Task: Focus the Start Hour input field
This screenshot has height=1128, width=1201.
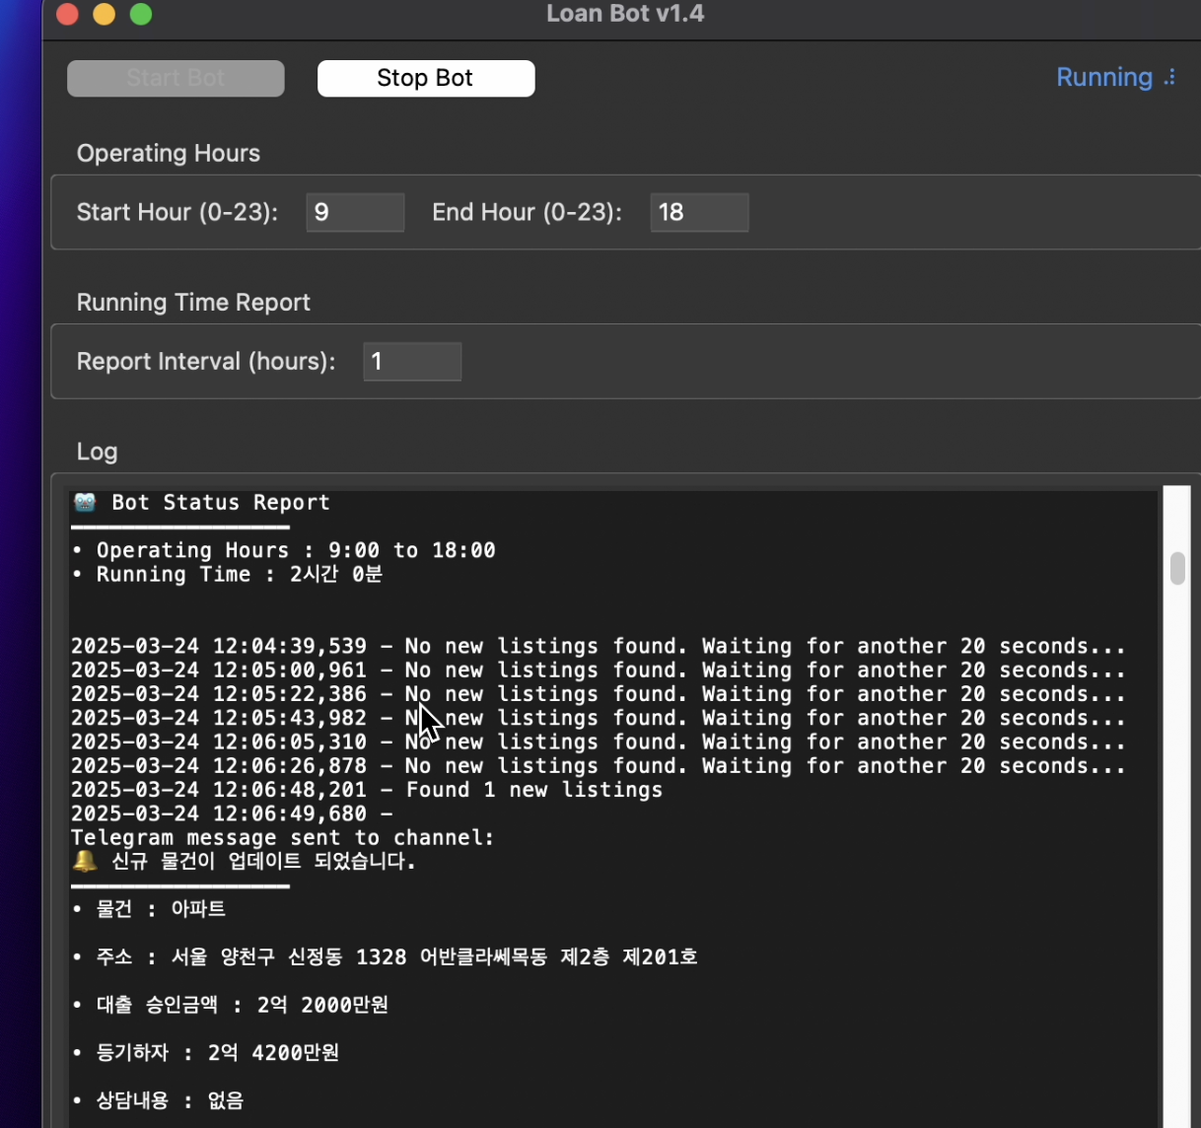Action: click(355, 213)
